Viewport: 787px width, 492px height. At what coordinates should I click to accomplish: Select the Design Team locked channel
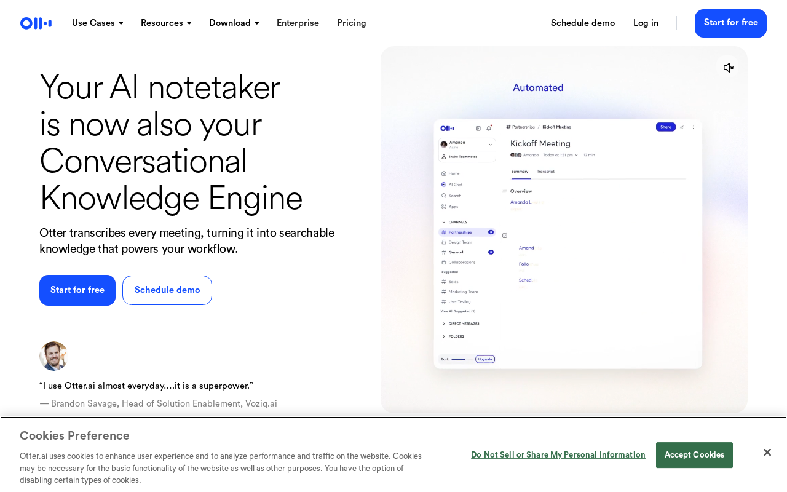tap(457, 242)
